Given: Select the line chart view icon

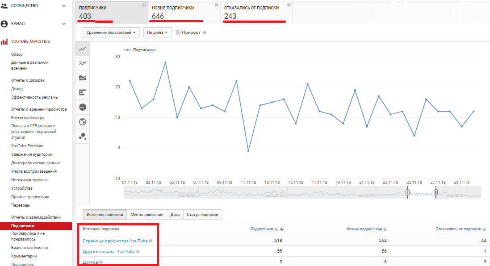Looking at the screenshot, I should pyautogui.click(x=82, y=49).
